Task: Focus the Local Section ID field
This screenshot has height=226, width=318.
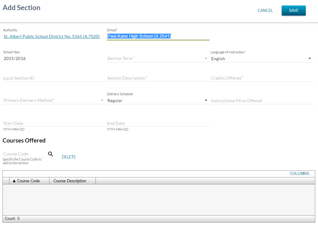Action: (54, 78)
